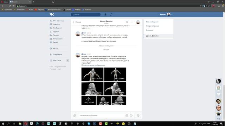
Task: Click the browser back arrow
Action: coord(2,6)
